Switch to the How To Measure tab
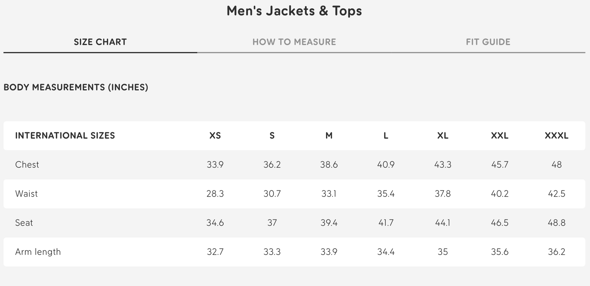Viewport: 590px width, 286px height. tap(294, 42)
